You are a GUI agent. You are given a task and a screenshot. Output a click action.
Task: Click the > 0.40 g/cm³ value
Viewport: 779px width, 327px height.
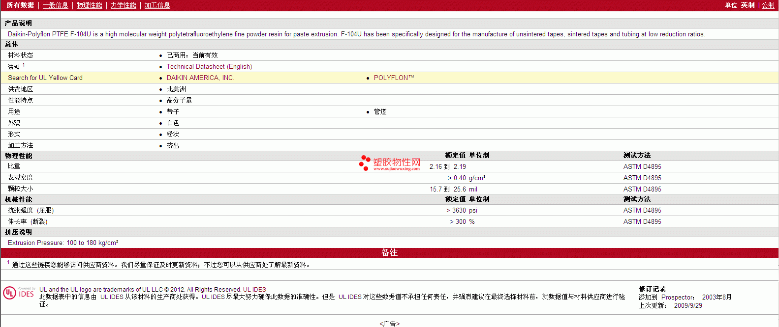[467, 178]
